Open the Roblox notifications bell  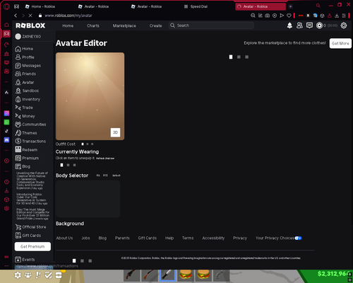[289, 25]
